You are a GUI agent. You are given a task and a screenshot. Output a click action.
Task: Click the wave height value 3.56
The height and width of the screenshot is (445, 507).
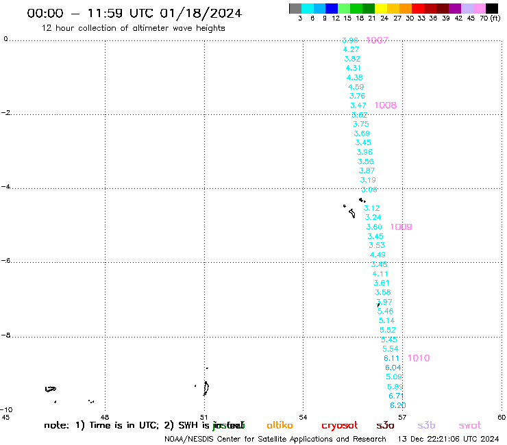pos(366,162)
